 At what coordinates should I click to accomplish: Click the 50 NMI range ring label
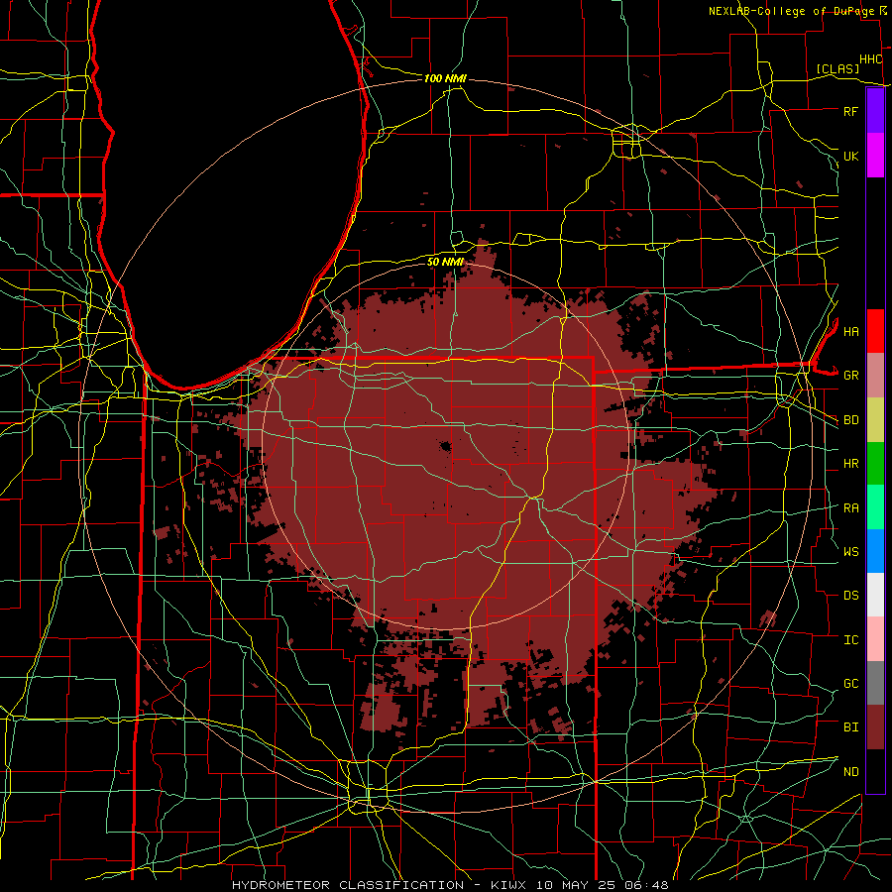coord(445,262)
